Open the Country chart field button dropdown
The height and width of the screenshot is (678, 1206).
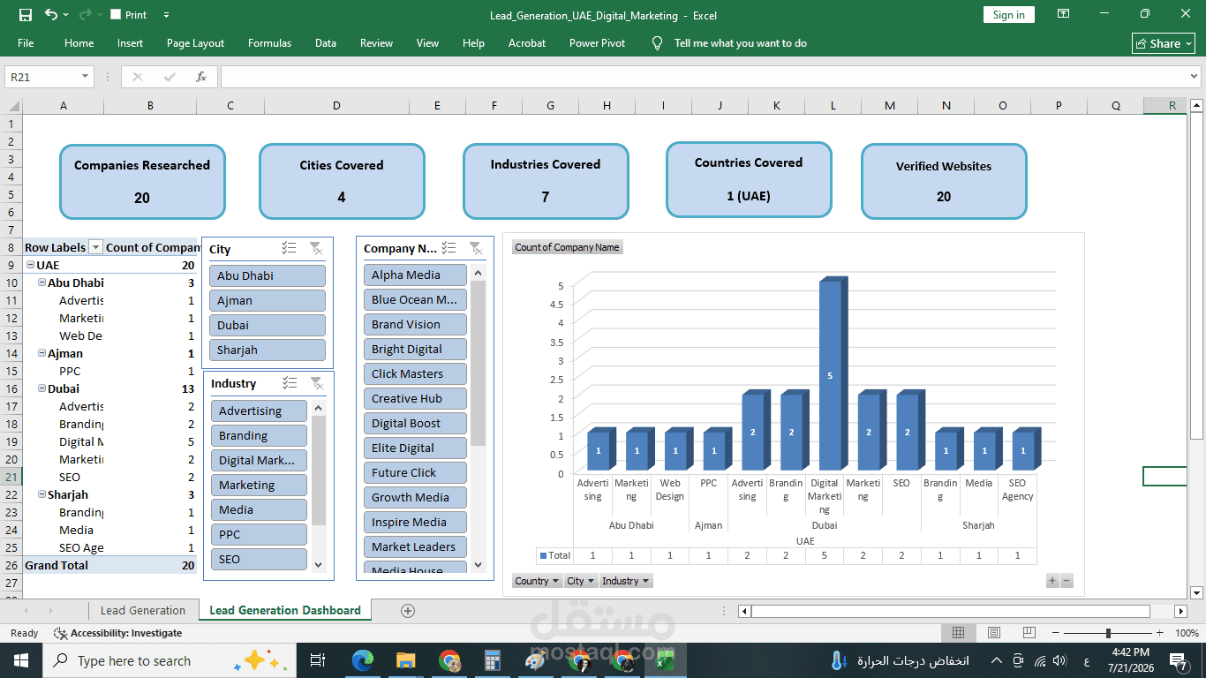[x=537, y=581]
